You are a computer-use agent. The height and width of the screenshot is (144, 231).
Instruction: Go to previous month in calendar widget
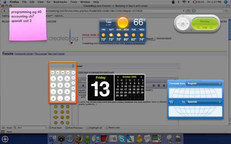118,77
